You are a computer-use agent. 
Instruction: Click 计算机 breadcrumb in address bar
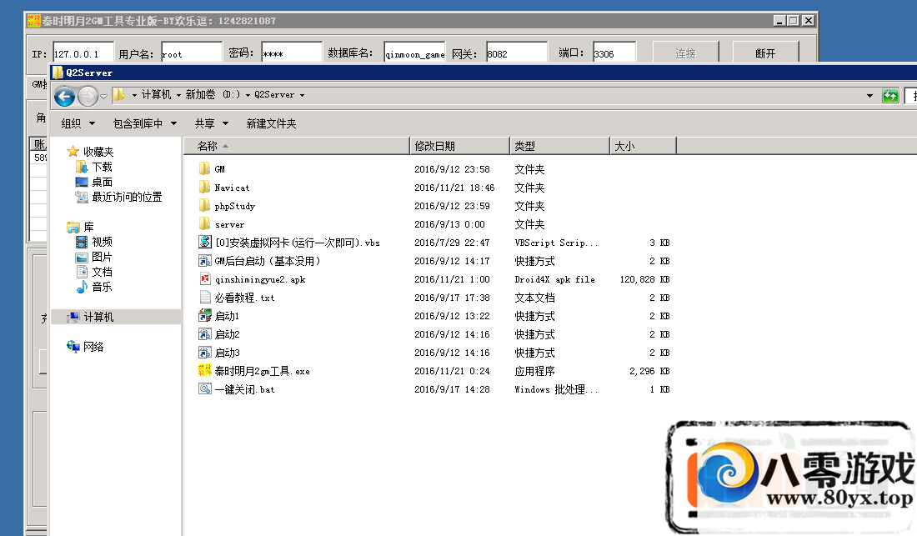156,95
